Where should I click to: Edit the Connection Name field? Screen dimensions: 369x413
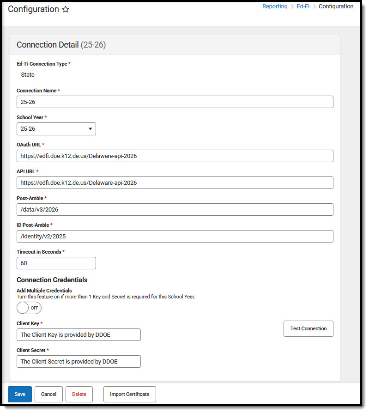click(x=175, y=102)
